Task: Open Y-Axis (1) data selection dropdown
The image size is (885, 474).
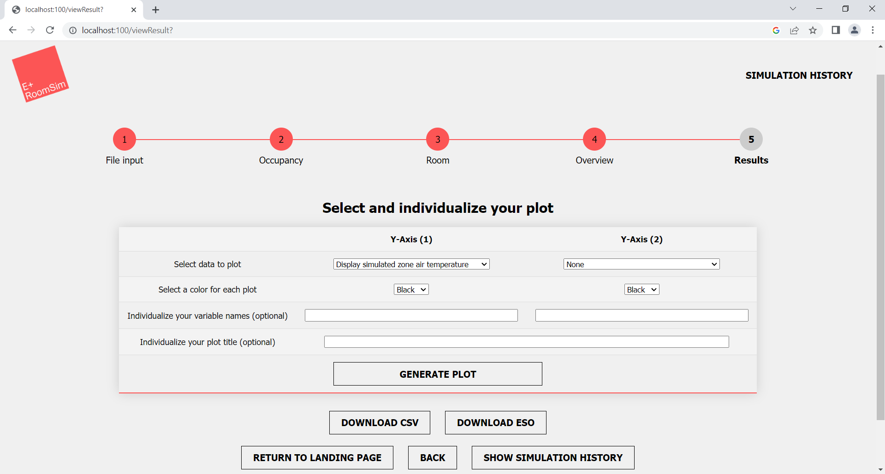Action: (x=411, y=264)
